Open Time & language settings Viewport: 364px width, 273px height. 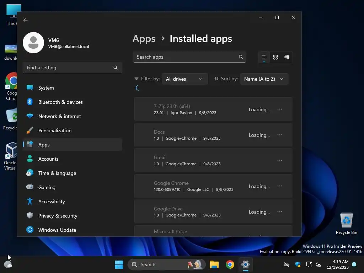click(x=73, y=173)
